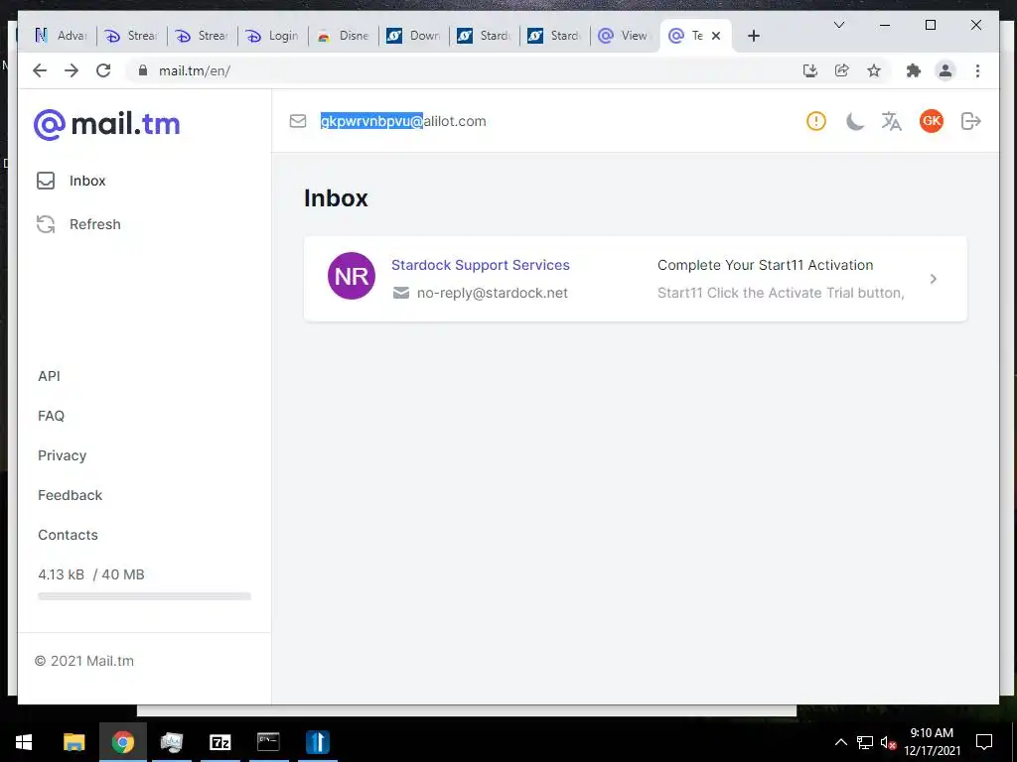The image size is (1017, 762).
Task: Open the API link
Action: tap(49, 376)
